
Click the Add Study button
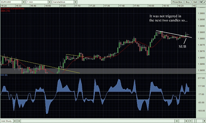tap(7, 121)
